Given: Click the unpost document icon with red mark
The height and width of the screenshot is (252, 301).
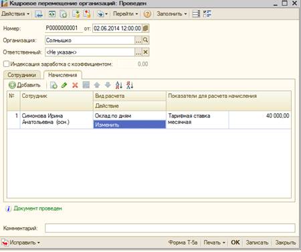Looking at the screenshot, I should (x=87, y=14).
